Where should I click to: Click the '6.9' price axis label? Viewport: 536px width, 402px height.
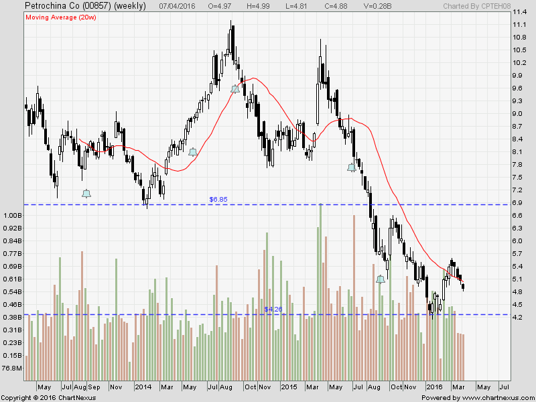(517, 203)
